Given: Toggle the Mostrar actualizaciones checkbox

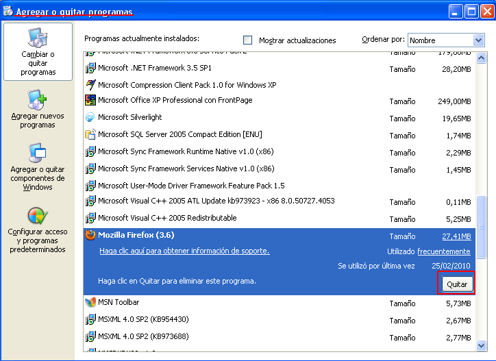Looking at the screenshot, I should (248, 40).
